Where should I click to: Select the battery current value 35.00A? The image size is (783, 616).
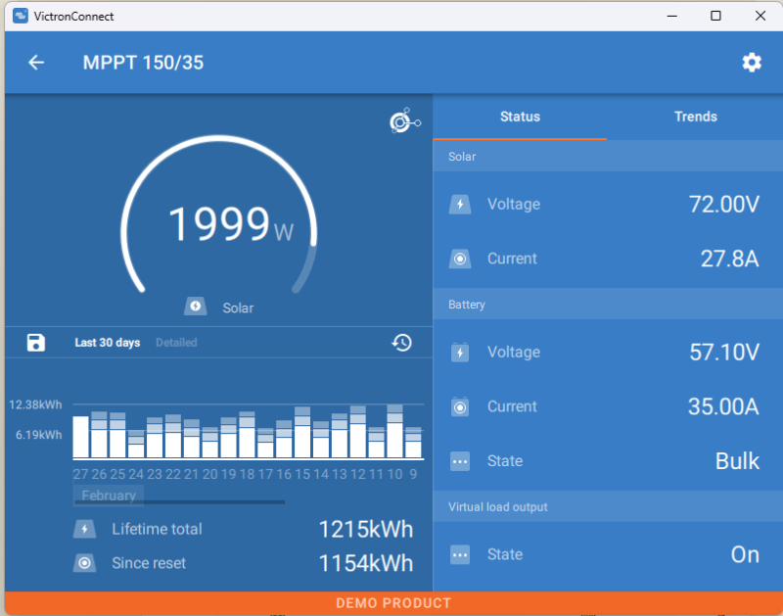click(723, 406)
